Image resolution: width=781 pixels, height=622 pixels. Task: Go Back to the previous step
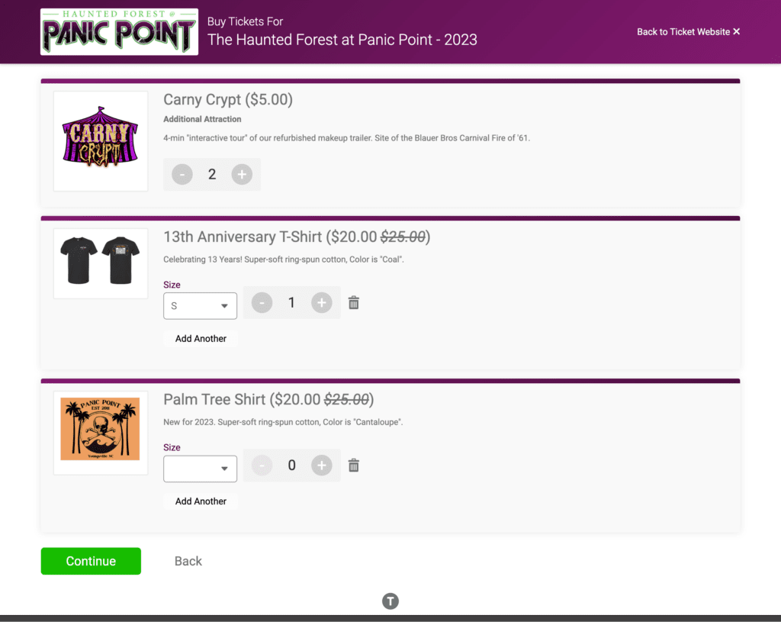(188, 561)
